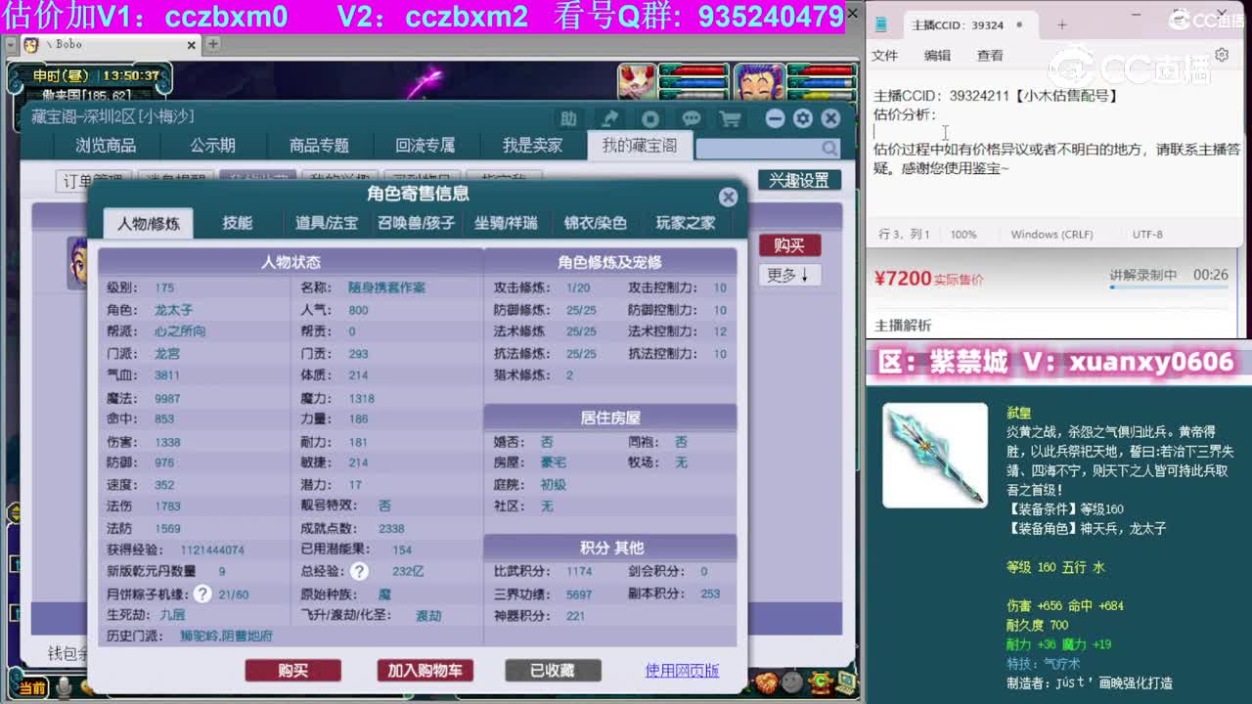1252x704 pixels.
Task: Open the gear settings icon of 藏宝阁 window
Action: (803, 118)
